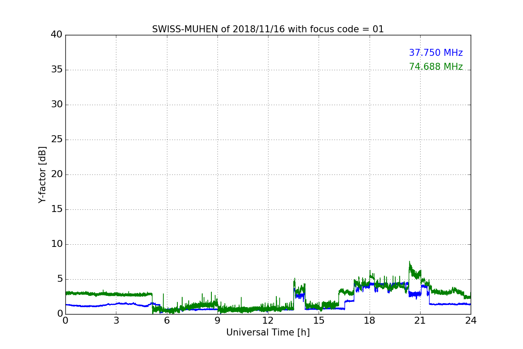This screenshot has width=523, height=349.
Task: Click the plot title 'SWISS-MUHEN of 2018/11/16'
Action: point(268,29)
